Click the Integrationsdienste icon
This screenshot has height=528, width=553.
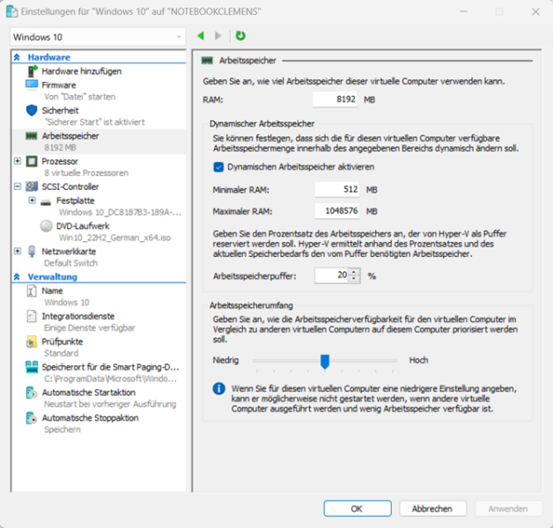tap(32, 316)
